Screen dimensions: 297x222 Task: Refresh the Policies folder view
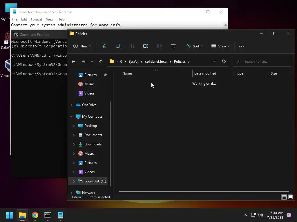(224, 61)
